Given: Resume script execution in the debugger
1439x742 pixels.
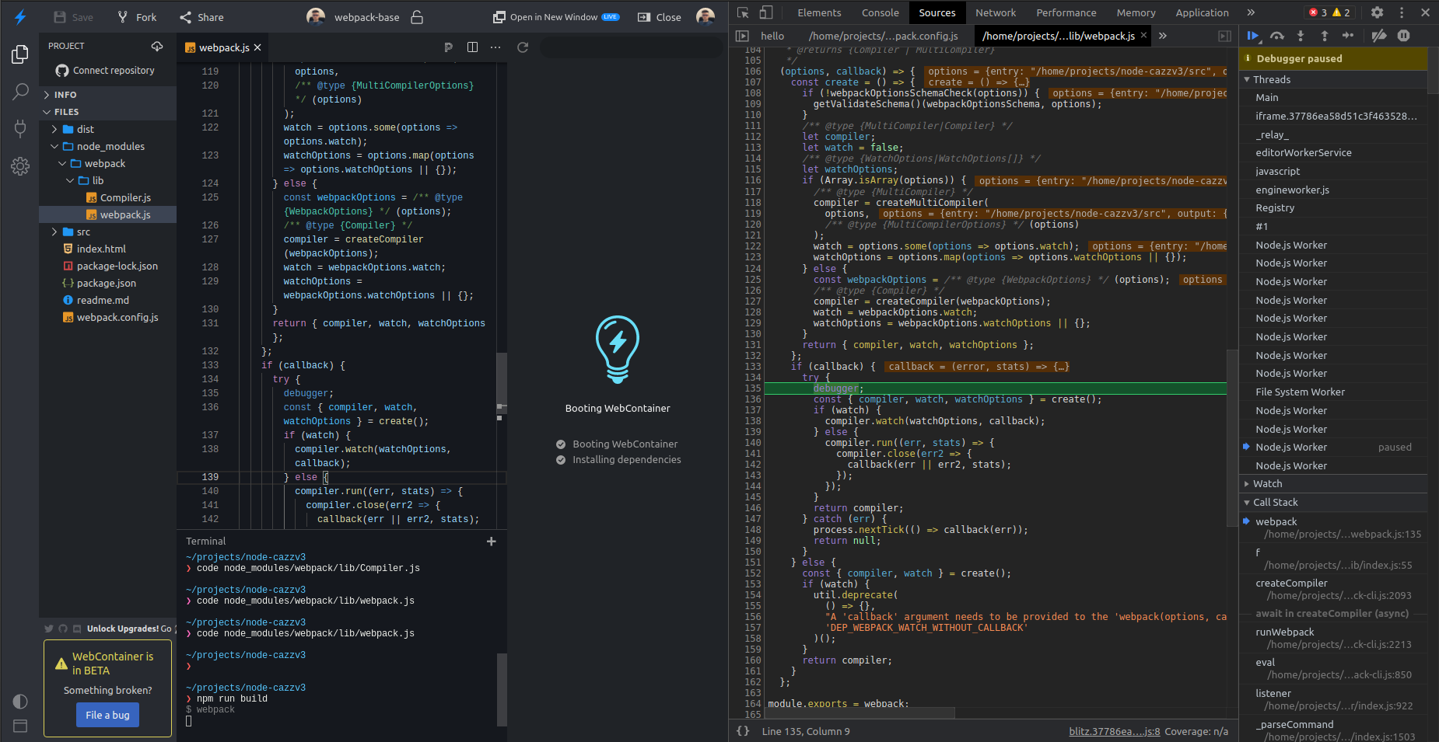Looking at the screenshot, I should (x=1252, y=35).
